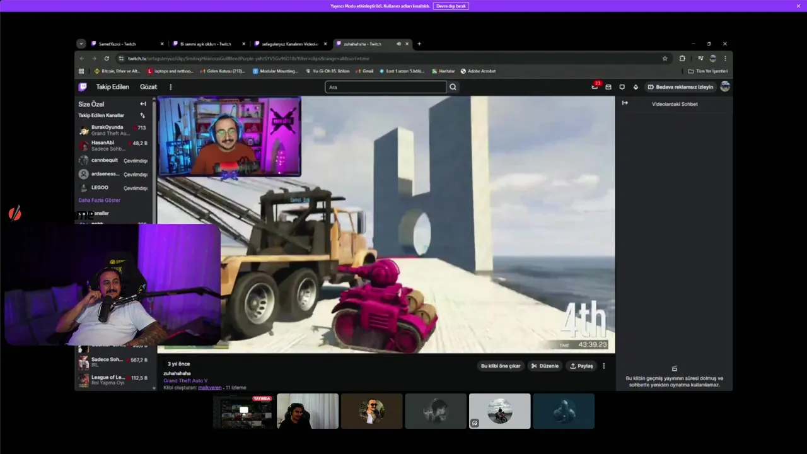Click the Ara search field
The image size is (807, 454).
[x=385, y=87]
